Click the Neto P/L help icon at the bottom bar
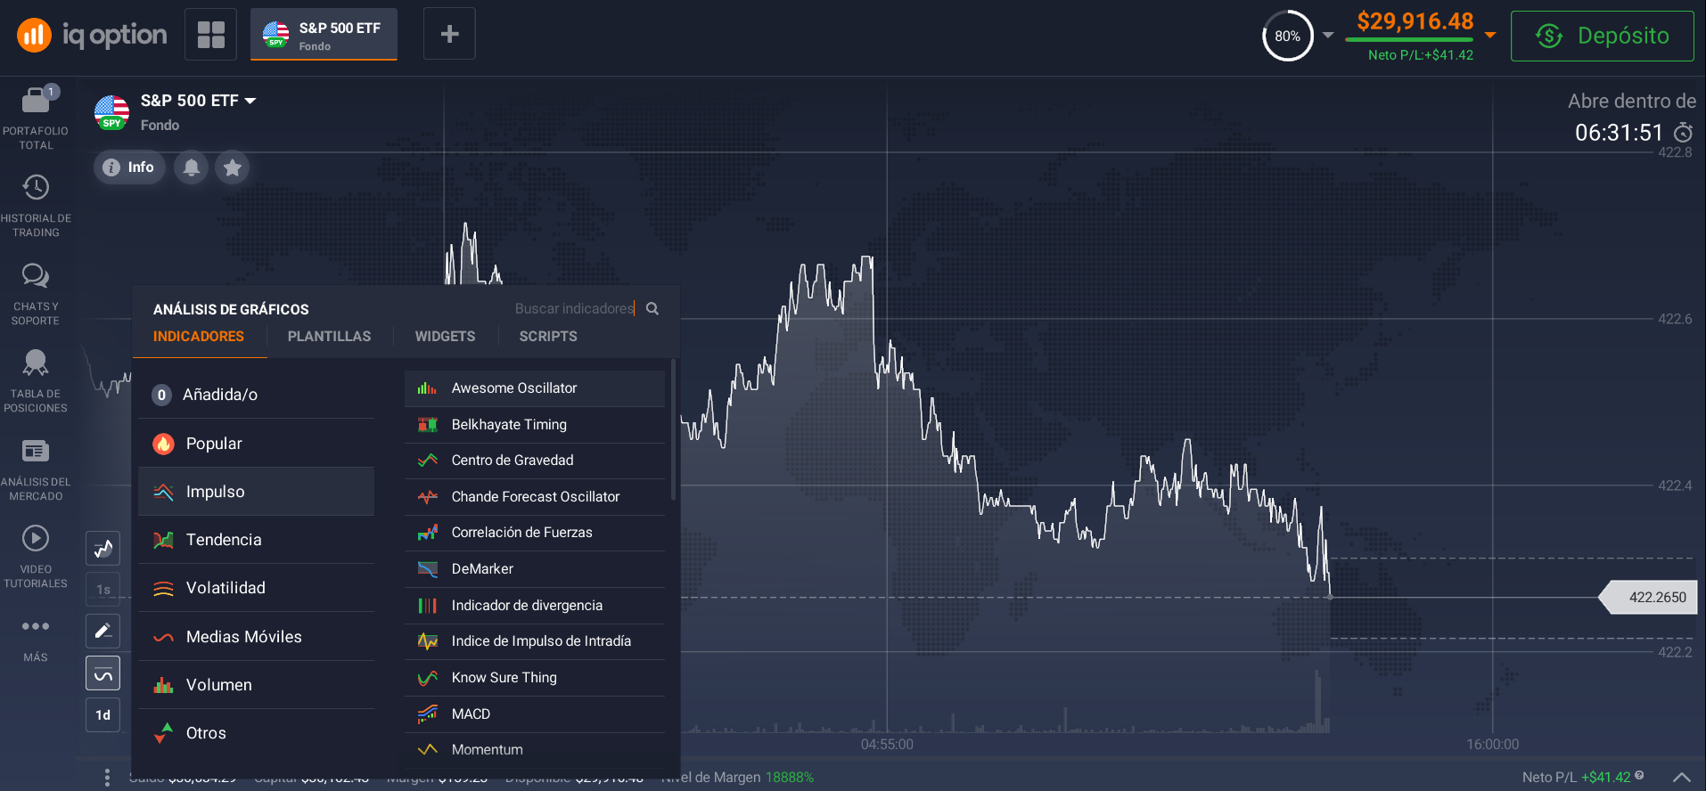This screenshot has height=791, width=1706. tap(1639, 775)
